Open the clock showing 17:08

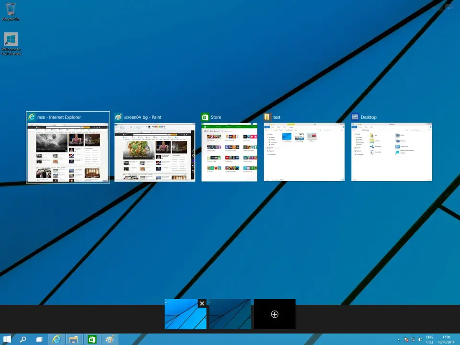coord(447,339)
